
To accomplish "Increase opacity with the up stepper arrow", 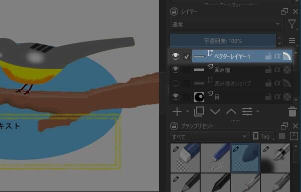I will tap(279, 37).
